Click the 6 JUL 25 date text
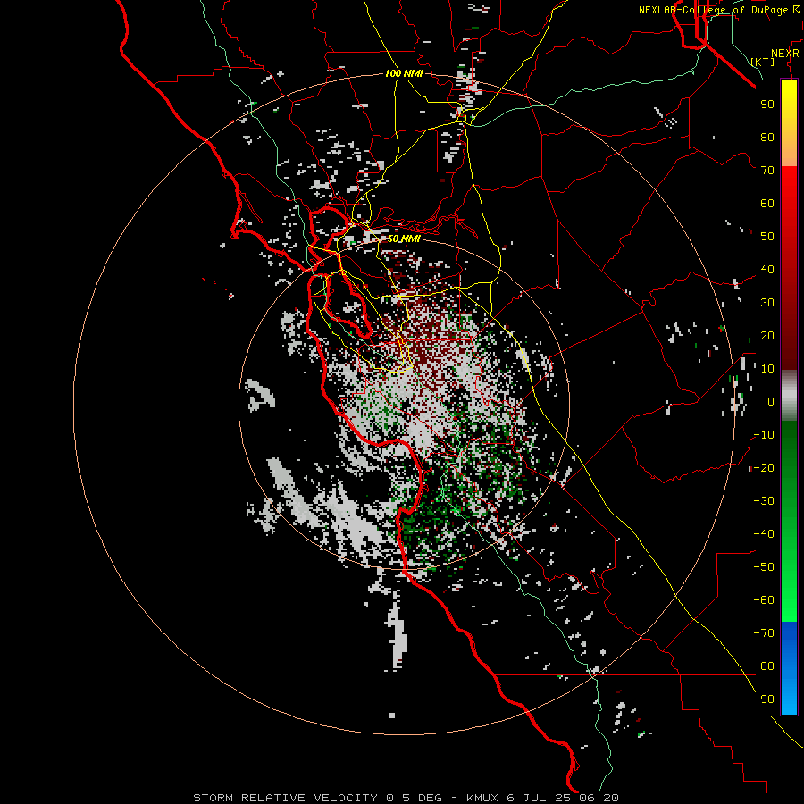Image resolution: width=804 pixels, height=804 pixels. click(x=540, y=798)
